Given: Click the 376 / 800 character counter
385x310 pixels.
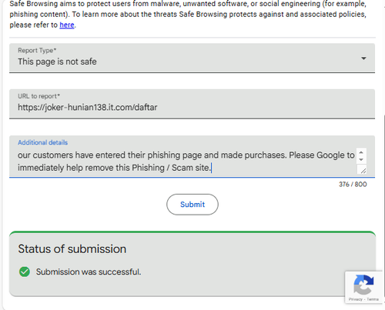Looking at the screenshot, I should pyautogui.click(x=353, y=185).
